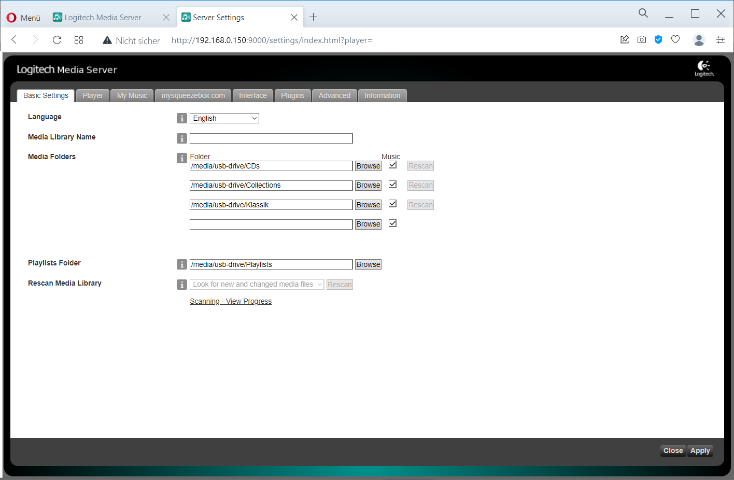Viewport: 734px width, 480px height.
Task: Click the /media/usb-drive/CDs folder field
Action: 271,166
